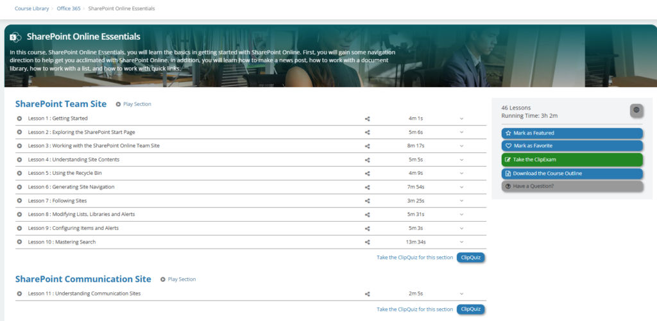Viewport: 657px width, 321px height.
Task: Click the 8m 17s duration value
Action: pos(416,146)
